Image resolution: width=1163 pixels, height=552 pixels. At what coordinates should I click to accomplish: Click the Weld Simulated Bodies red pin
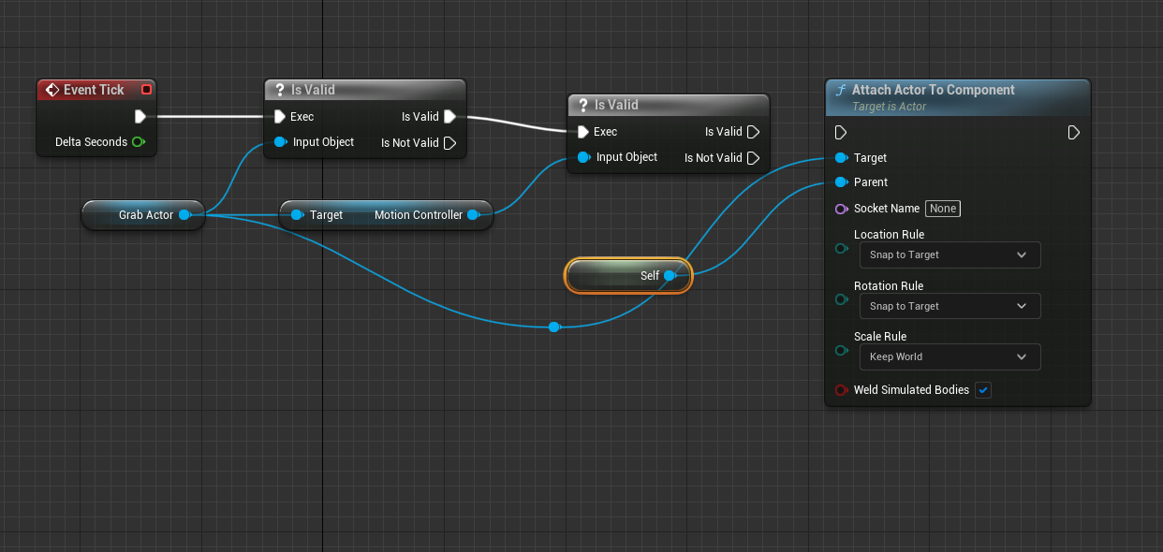[x=841, y=390]
